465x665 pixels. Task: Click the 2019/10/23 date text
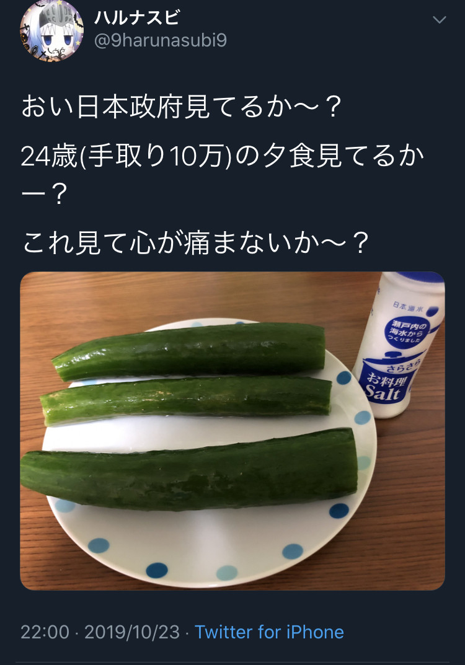coord(132,632)
